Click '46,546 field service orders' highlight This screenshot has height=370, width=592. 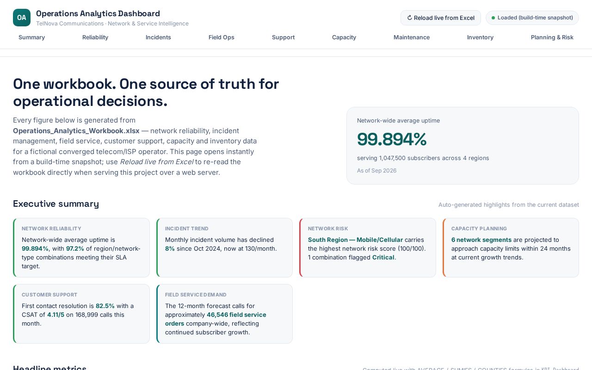pos(216,319)
